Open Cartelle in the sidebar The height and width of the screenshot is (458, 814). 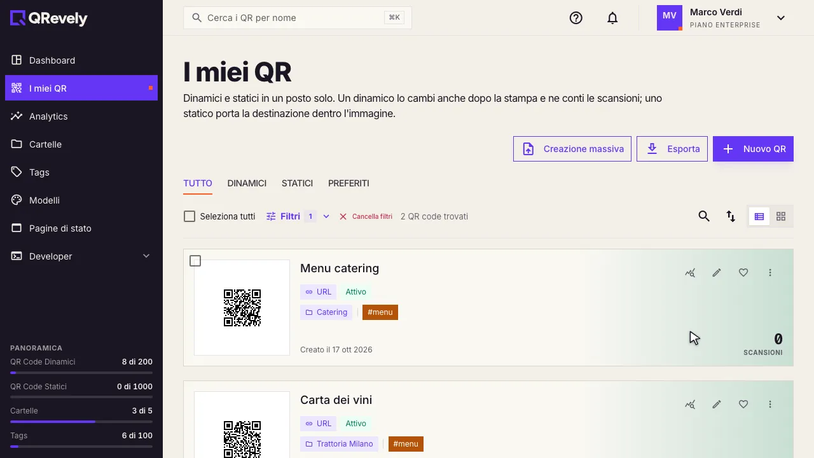coord(81,144)
